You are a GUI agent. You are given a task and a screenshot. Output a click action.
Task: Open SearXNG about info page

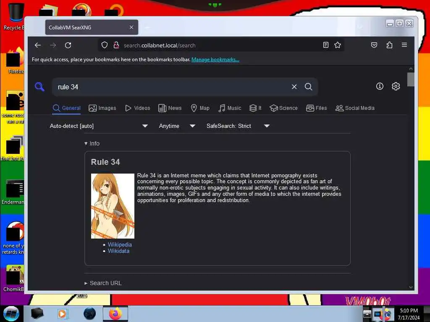[x=380, y=86]
